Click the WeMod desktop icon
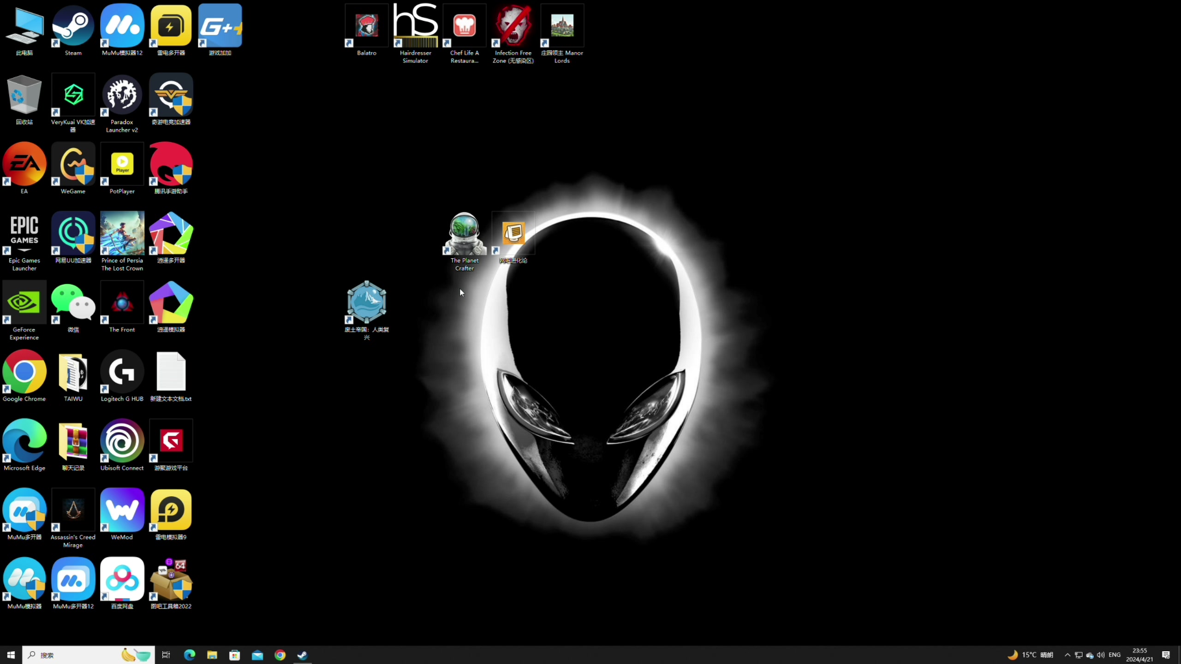Viewport: 1181px width, 664px height. (122, 514)
